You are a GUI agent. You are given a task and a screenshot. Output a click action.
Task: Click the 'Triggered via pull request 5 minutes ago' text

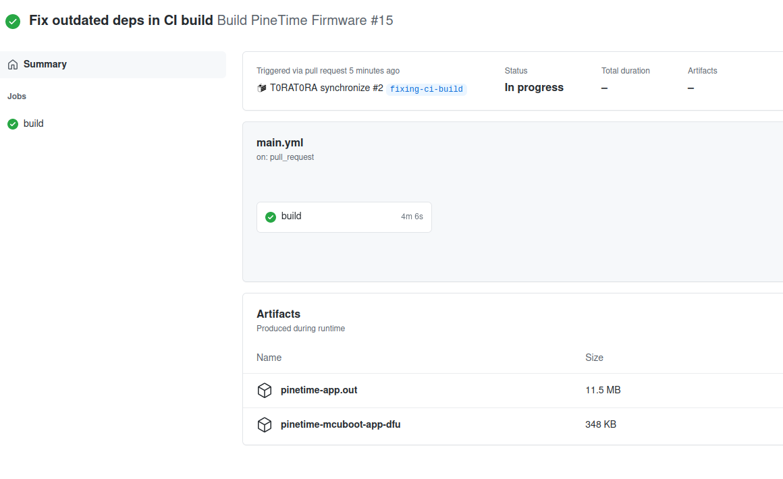pos(328,71)
